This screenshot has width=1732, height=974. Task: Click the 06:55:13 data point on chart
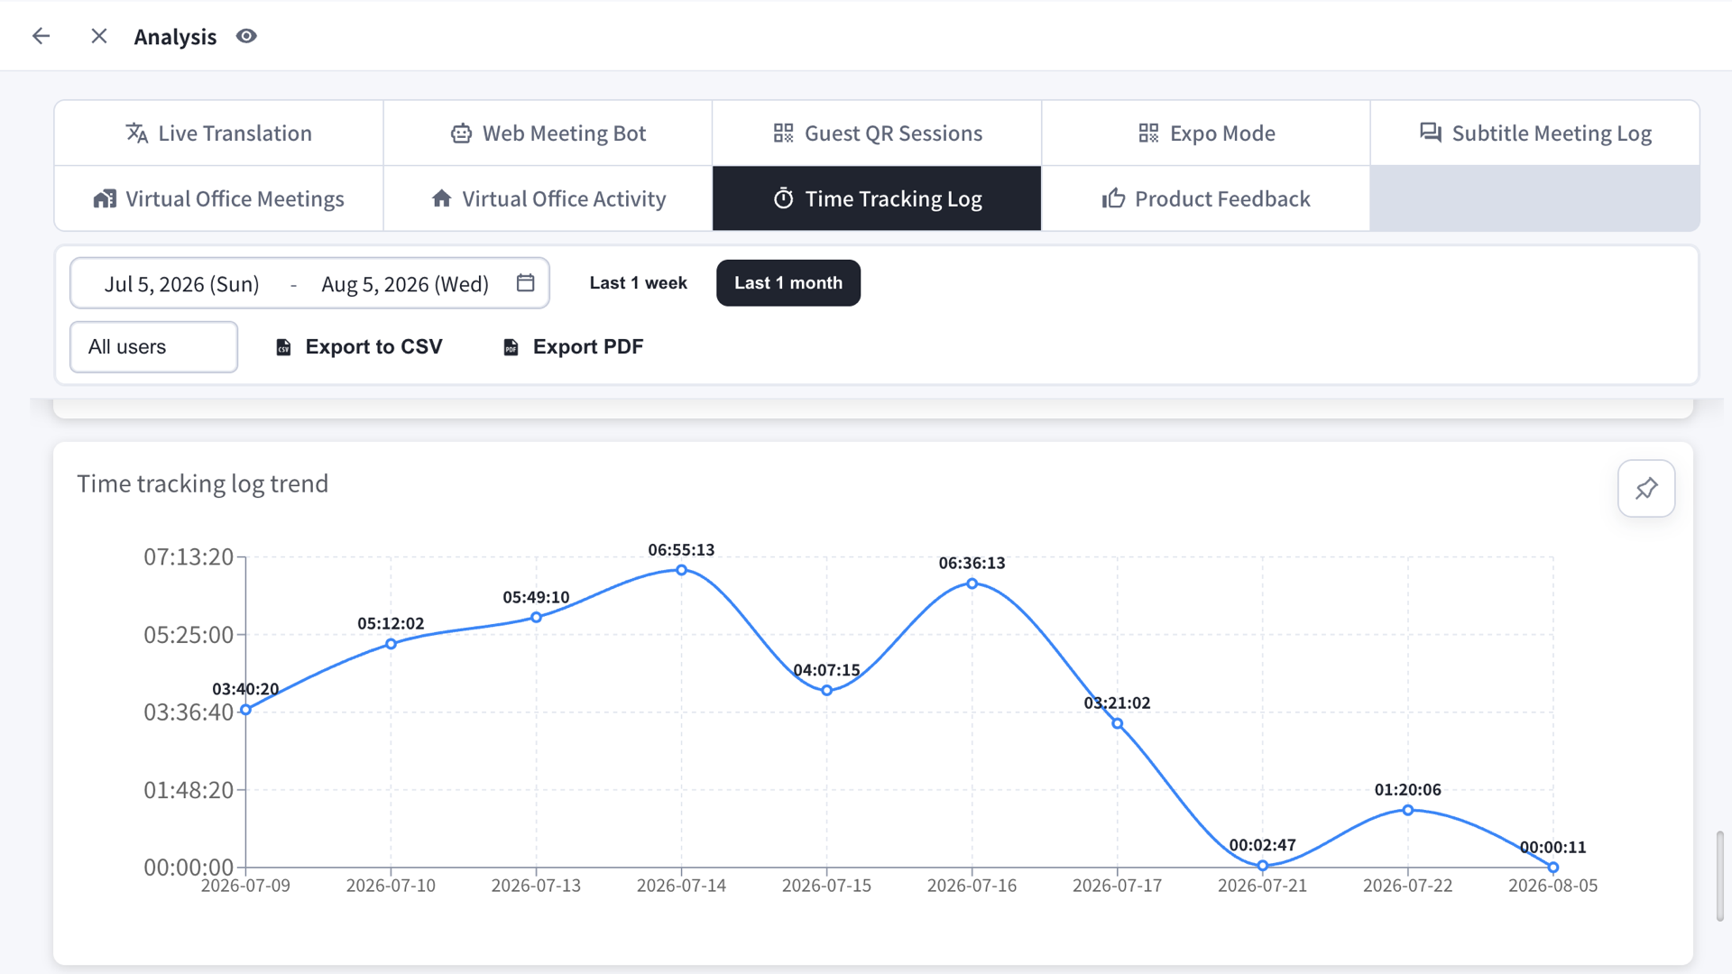pos(682,570)
